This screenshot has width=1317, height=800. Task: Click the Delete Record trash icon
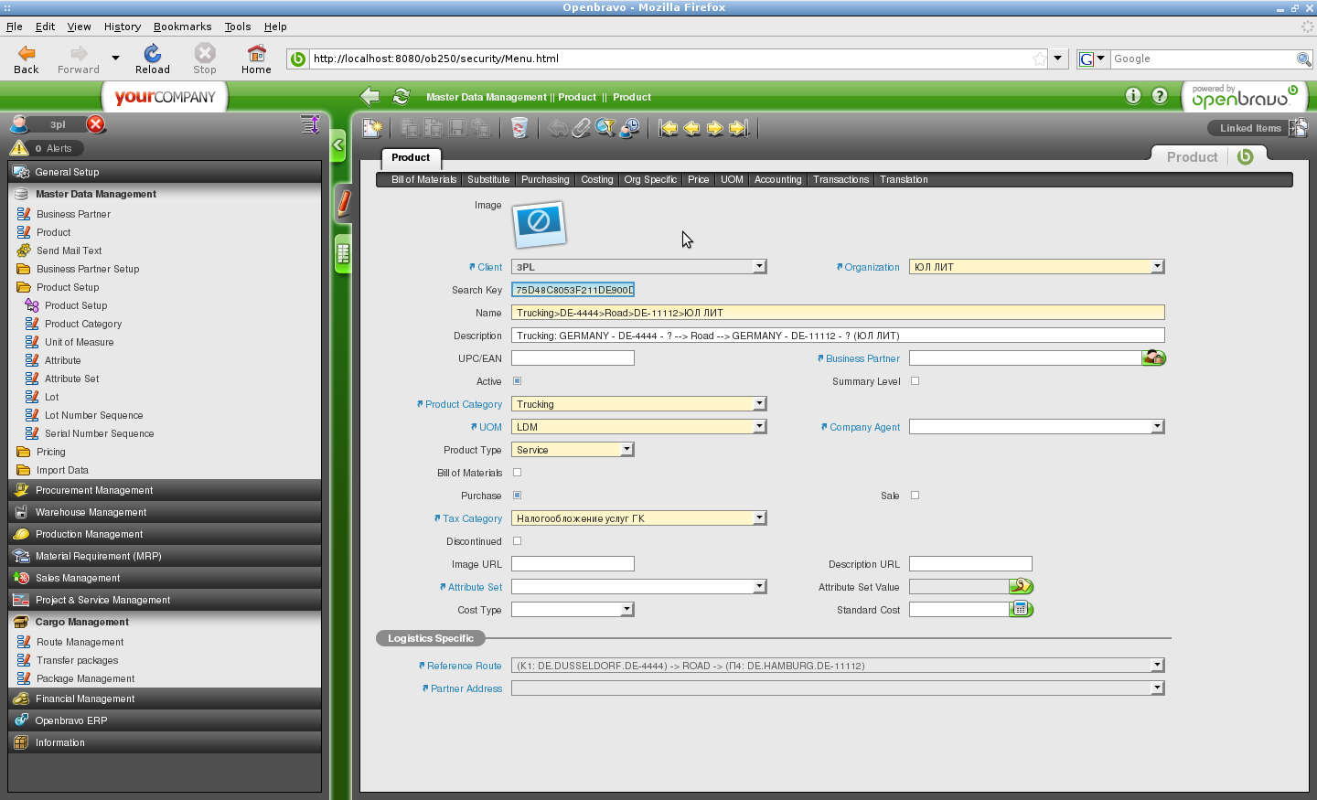point(519,129)
